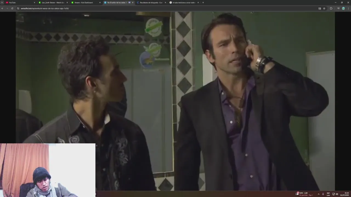The height and width of the screenshot is (197, 351).
Task: Expand the tab search dropdown
Action: pos(2,2)
